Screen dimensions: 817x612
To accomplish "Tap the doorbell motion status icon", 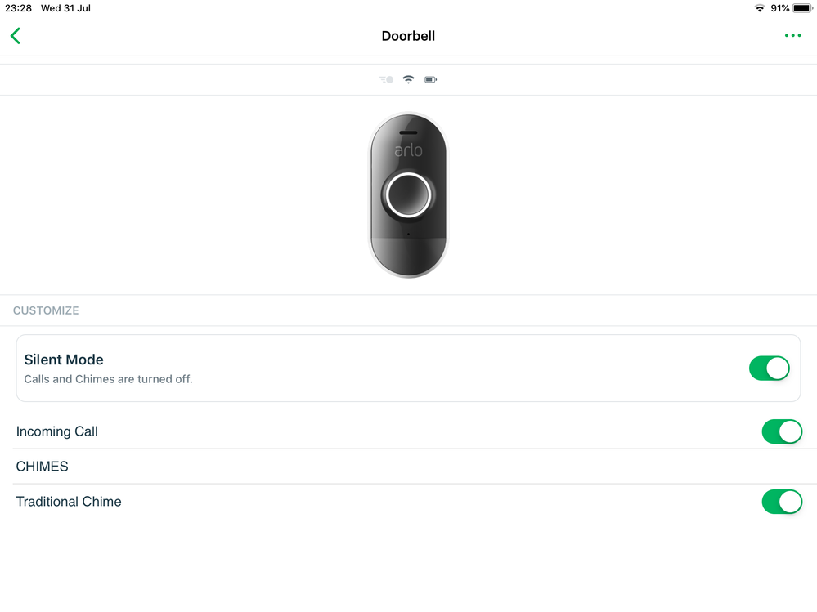I will coord(386,79).
